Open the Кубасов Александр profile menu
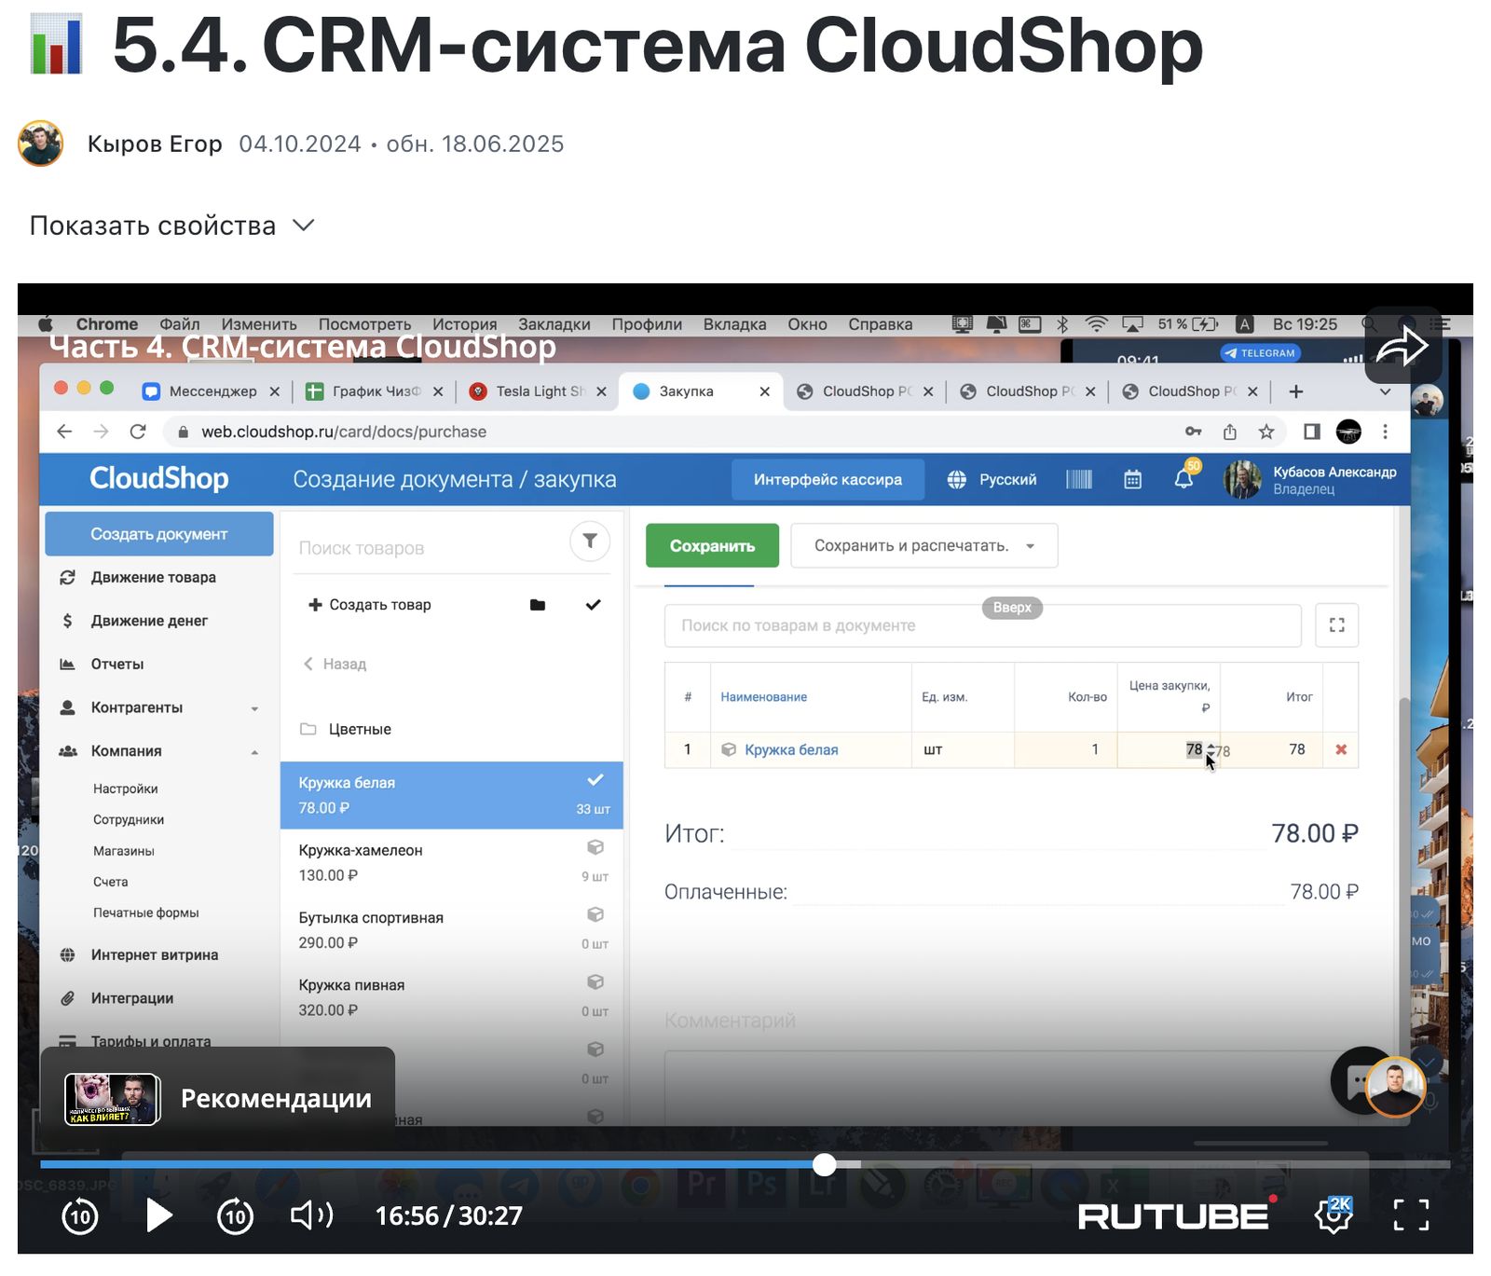This screenshot has width=1491, height=1276. pos(1310,479)
